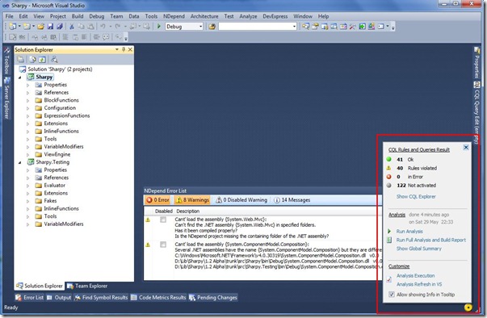
Task: Click Refresh icon in Solution Explorer toolbar
Action: tap(42, 59)
